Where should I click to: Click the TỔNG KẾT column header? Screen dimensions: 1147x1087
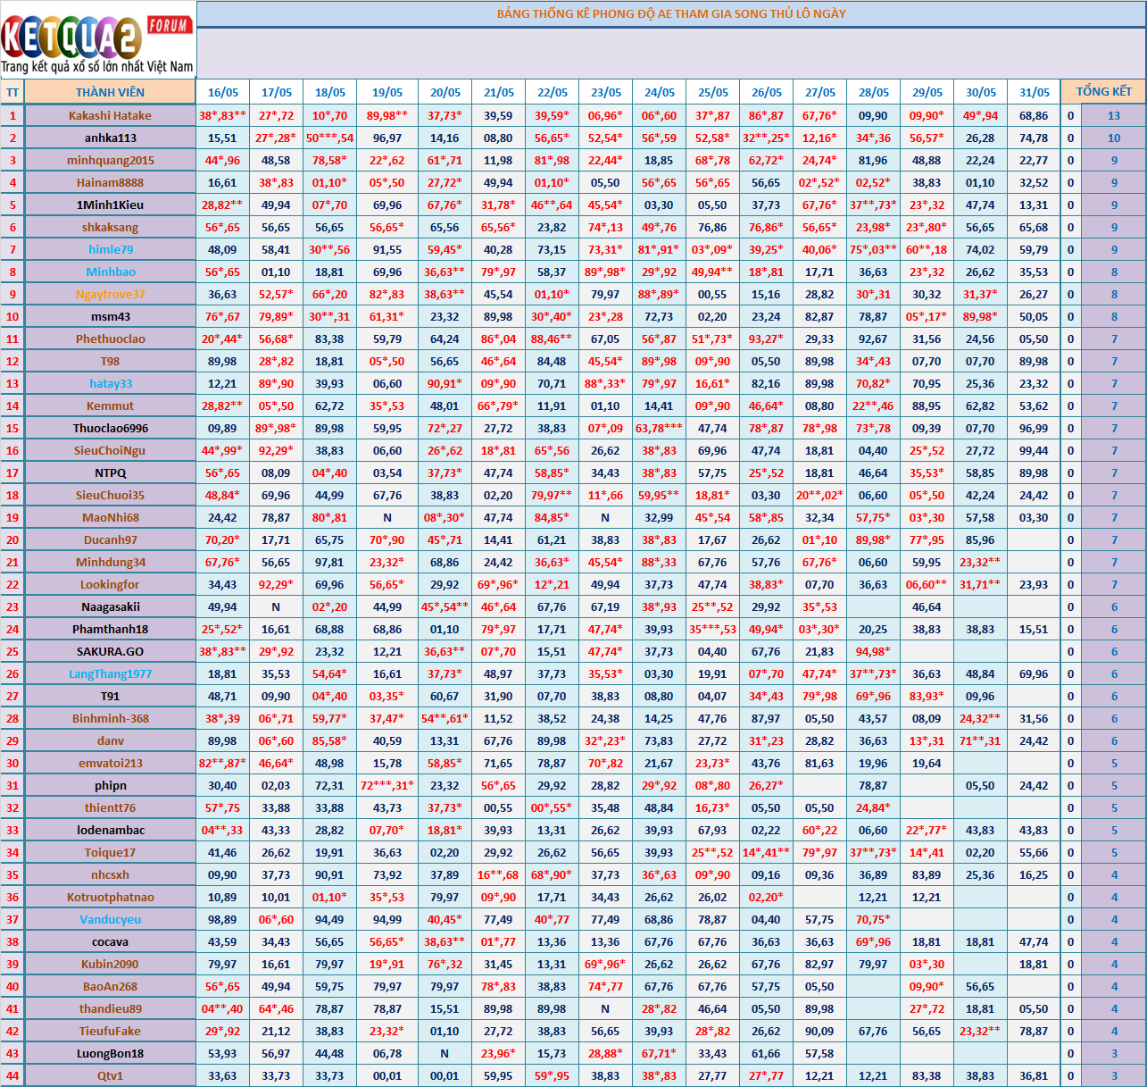coord(1103,91)
